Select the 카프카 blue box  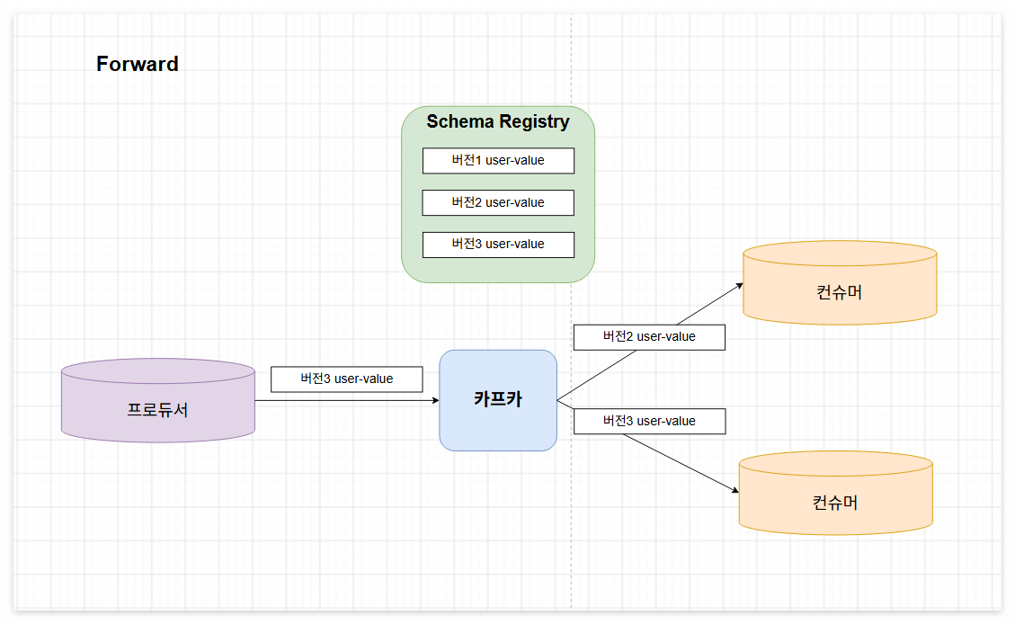tap(498, 400)
